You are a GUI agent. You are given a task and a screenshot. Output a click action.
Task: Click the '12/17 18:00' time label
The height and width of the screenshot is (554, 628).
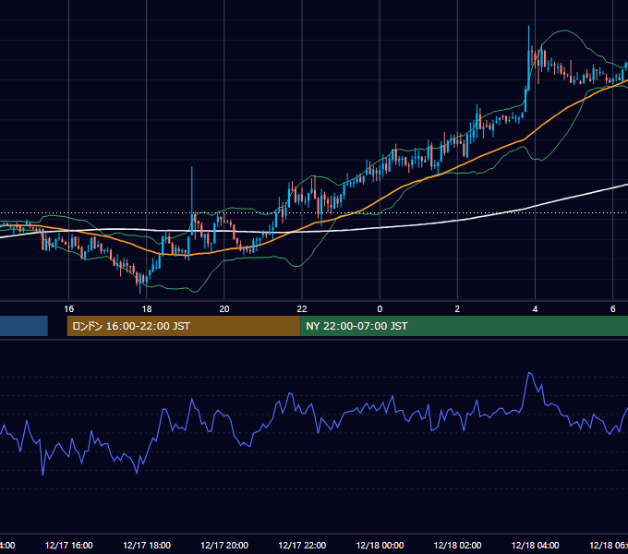147,545
